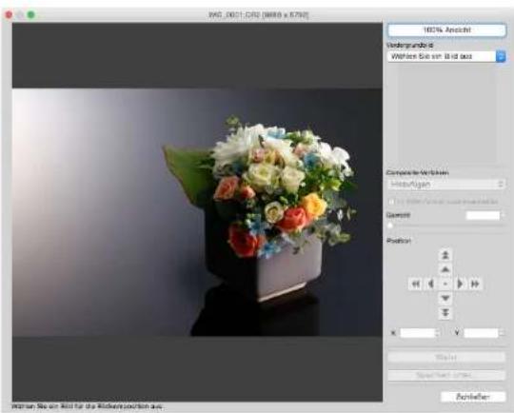Click the green zoom window button
Viewport: 514px width, 413px height.
pos(30,15)
